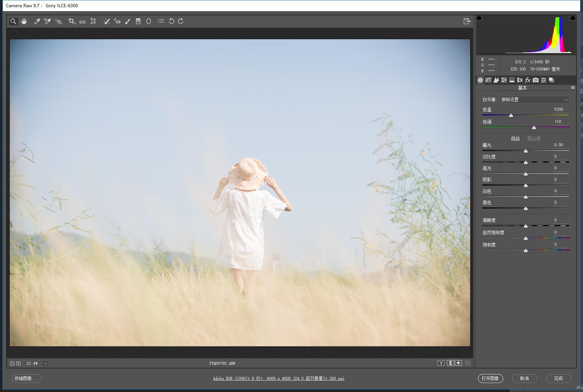Click the 默认值 default link
Image resolution: width=583 pixels, height=392 pixels.
point(534,138)
